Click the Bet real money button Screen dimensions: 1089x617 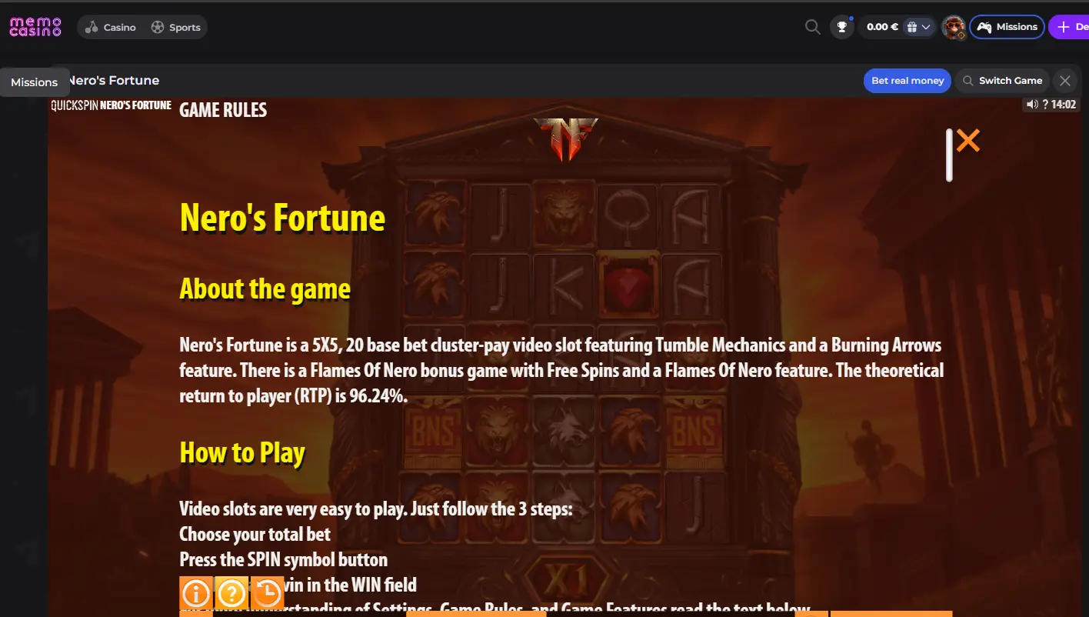click(907, 81)
